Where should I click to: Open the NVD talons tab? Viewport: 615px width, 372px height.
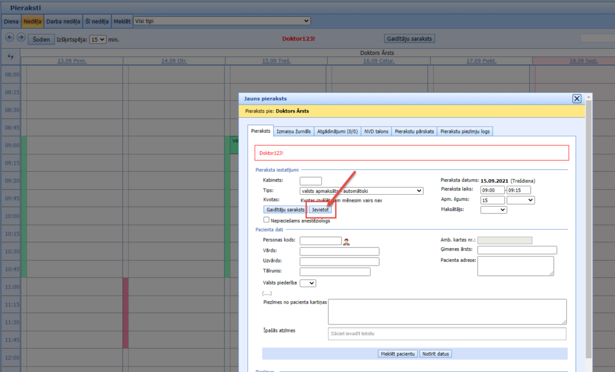(377, 131)
